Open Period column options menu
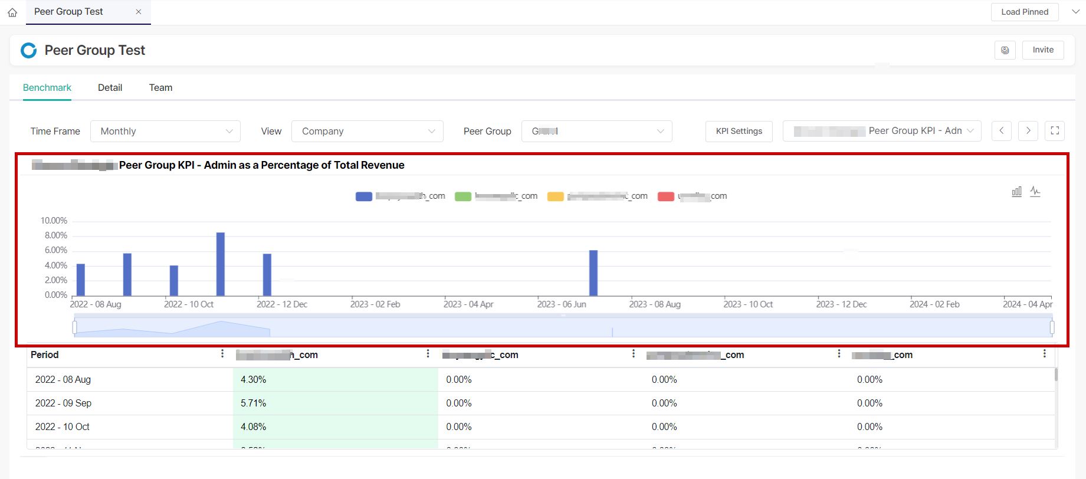Image resolution: width=1086 pixels, height=479 pixels. [222, 354]
